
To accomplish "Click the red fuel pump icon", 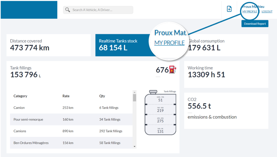I will point(172,70).
